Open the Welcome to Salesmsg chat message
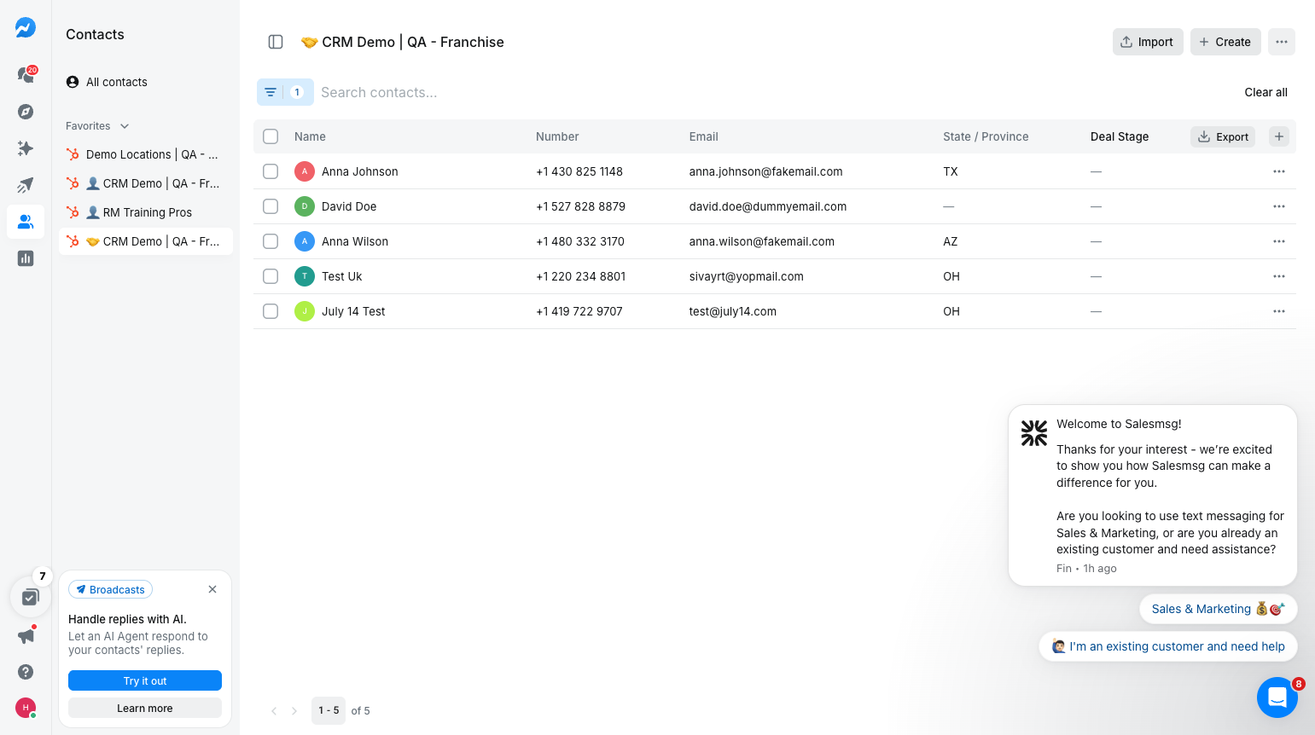 coord(1153,495)
